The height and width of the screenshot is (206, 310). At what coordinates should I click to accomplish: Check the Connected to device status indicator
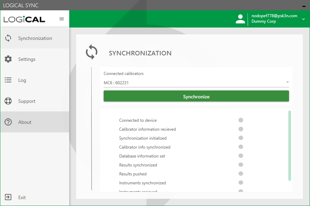[x=240, y=120]
